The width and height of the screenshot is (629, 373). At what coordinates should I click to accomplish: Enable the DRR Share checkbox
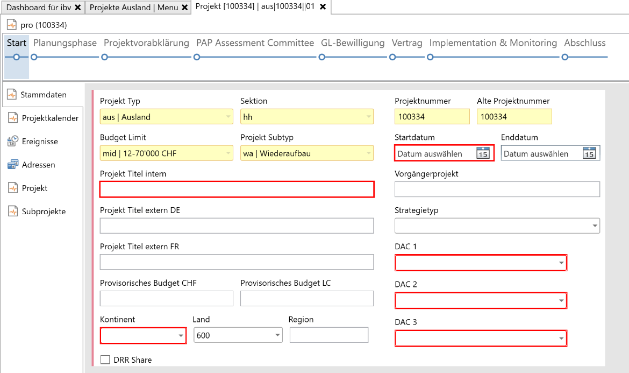coord(105,360)
